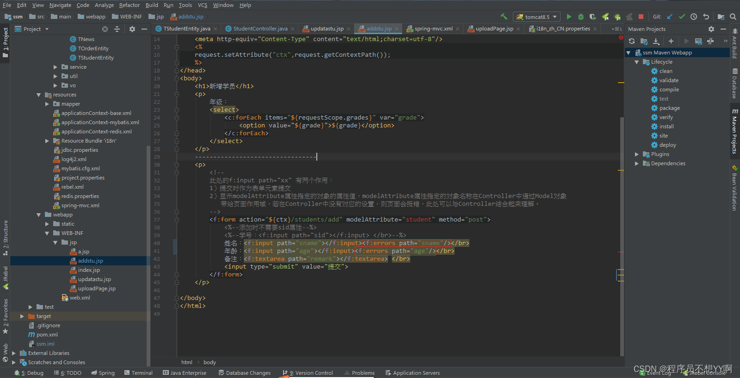Screen dimensions: 740x378
Task: Open the Project view selector dropdown
Action: 31,29
